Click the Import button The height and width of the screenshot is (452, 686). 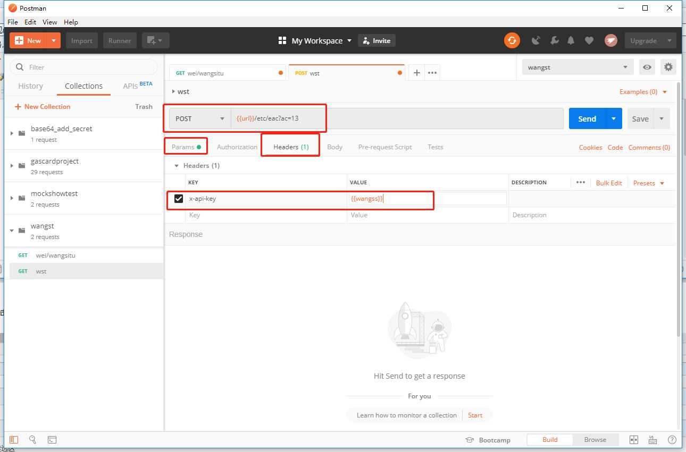(x=82, y=40)
